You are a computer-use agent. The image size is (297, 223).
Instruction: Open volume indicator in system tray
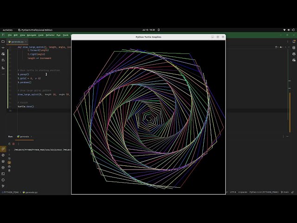coord(289,30)
